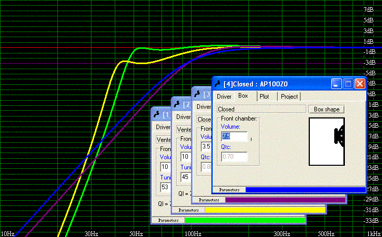Screen dimensions: 382x237
Task: Click the '100Hz' frequency axis label
Action: (193, 234)
